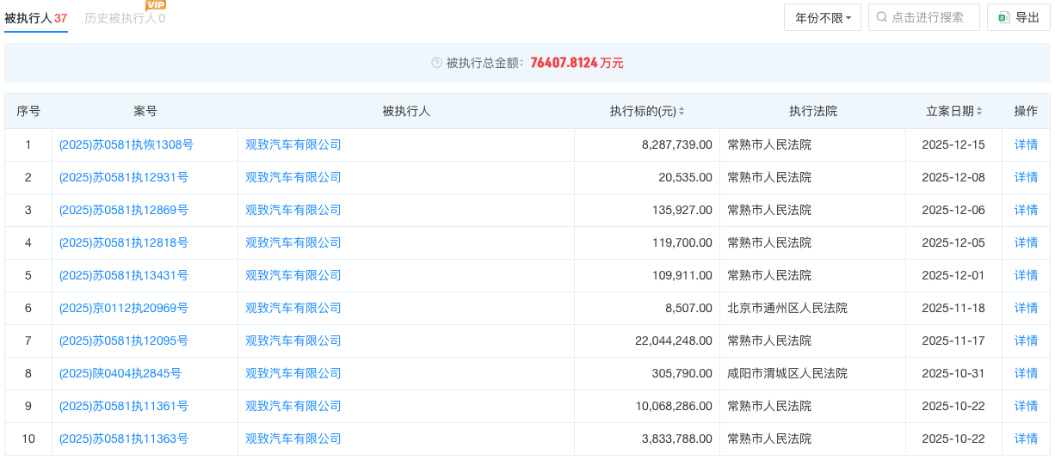Image resolution: width=1055 pixels, height=460 pixels.
Task: Open case (2025)陕0404执2845号
Action: tap(120, 373)
